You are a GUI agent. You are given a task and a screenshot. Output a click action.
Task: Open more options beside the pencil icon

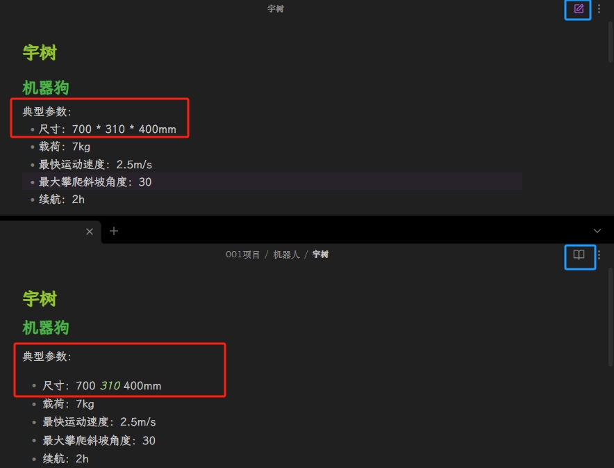coord(599,8)
